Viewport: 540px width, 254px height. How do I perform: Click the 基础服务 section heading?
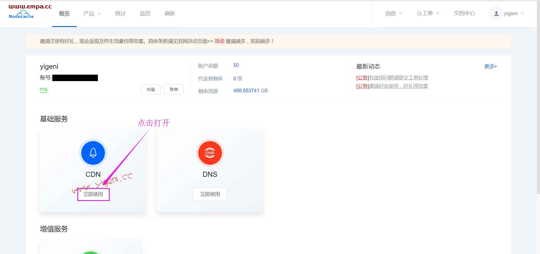pyautogui.click(x=54, y=119)
